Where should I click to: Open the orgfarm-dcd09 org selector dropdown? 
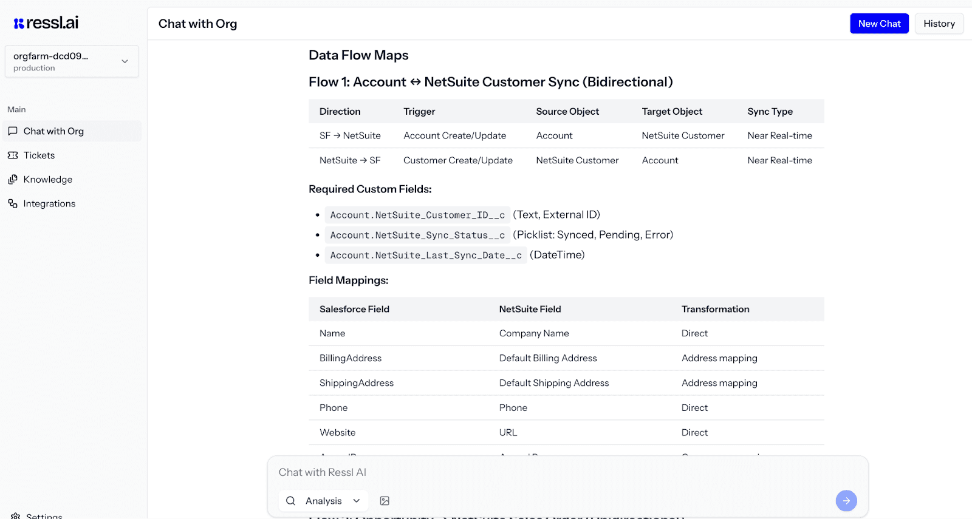pyautogui.click(x=72, y=61)
